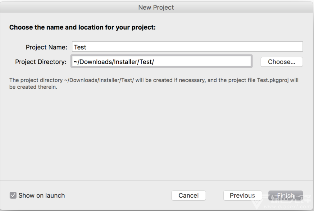Toggle the Show on launch checkbox
The image size is (314, 211).
[x=13, y=195]
